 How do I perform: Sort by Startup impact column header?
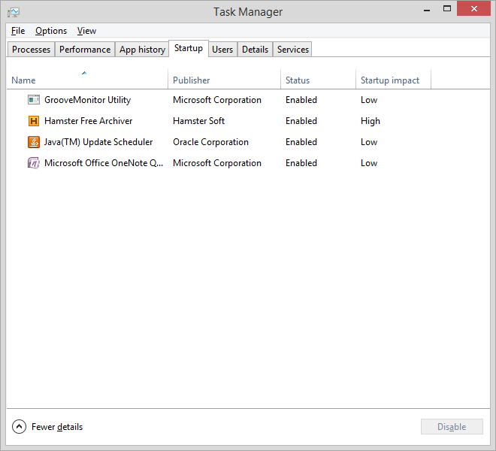[389, 80]
